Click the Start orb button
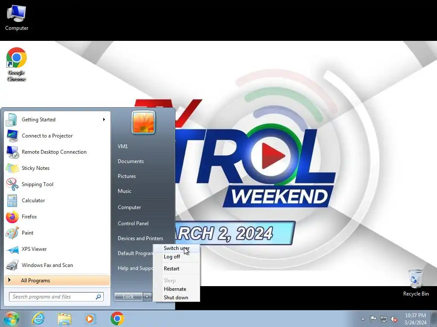 click(x=11, y=318)
